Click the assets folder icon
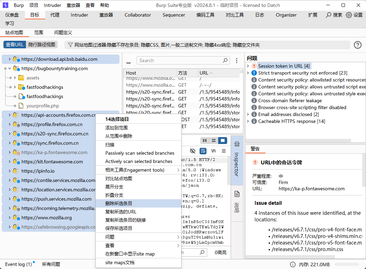 21,78
